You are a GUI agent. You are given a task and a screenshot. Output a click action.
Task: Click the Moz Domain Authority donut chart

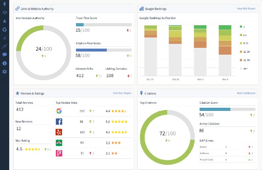coord(44,53)
